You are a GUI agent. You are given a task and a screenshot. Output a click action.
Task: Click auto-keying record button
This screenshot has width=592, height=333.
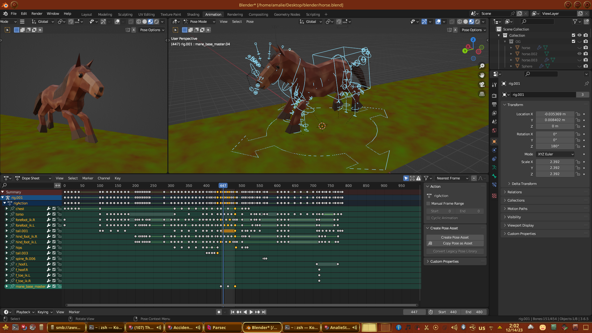coord(219,312)
